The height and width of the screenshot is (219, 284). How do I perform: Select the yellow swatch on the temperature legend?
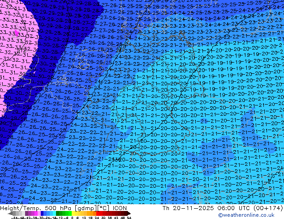click(x=73, y=213)
